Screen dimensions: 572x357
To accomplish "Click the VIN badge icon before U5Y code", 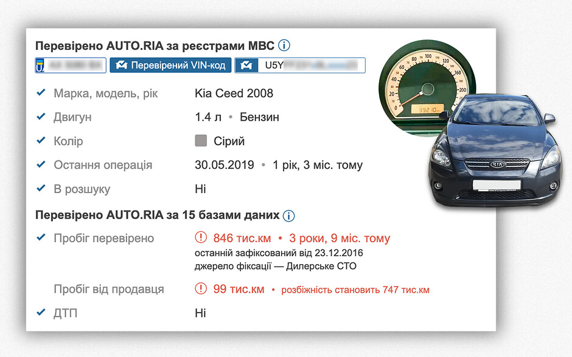I will click(247, 65).
